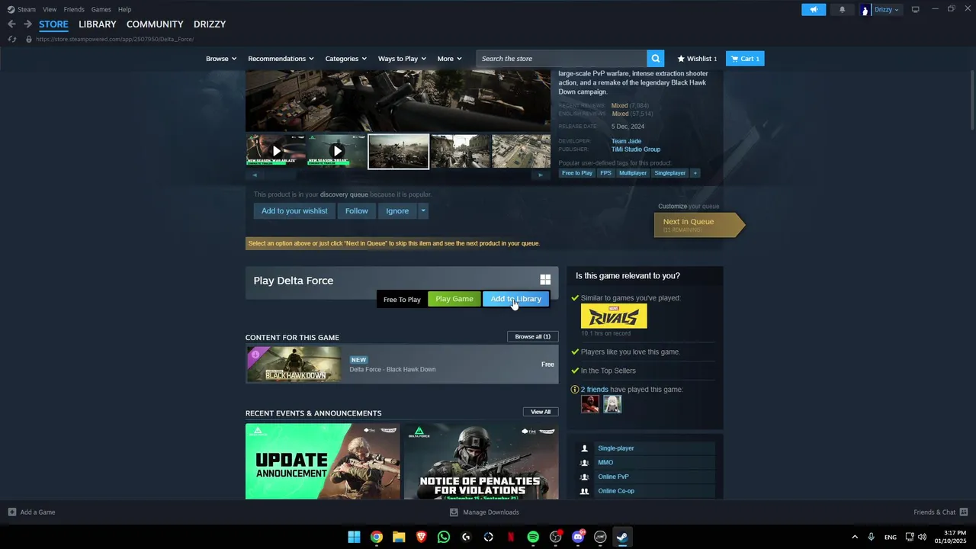This screenshot has width=976, height=549.
Task: Open the DRIZZY profile tab
Action: (210, 24)
